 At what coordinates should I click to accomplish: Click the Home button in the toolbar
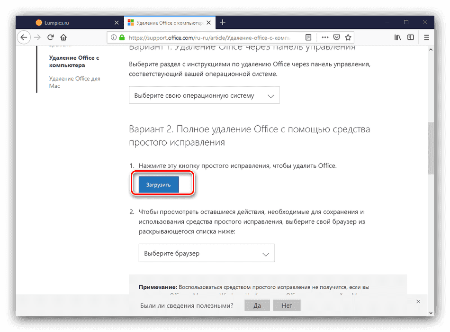[x=63, y=37]
